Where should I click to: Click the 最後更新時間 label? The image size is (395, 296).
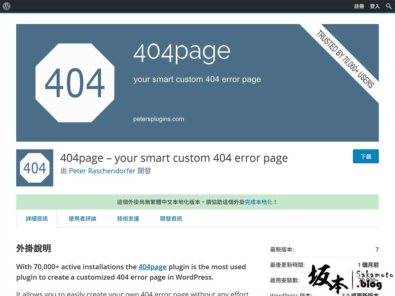coord(287,265)
